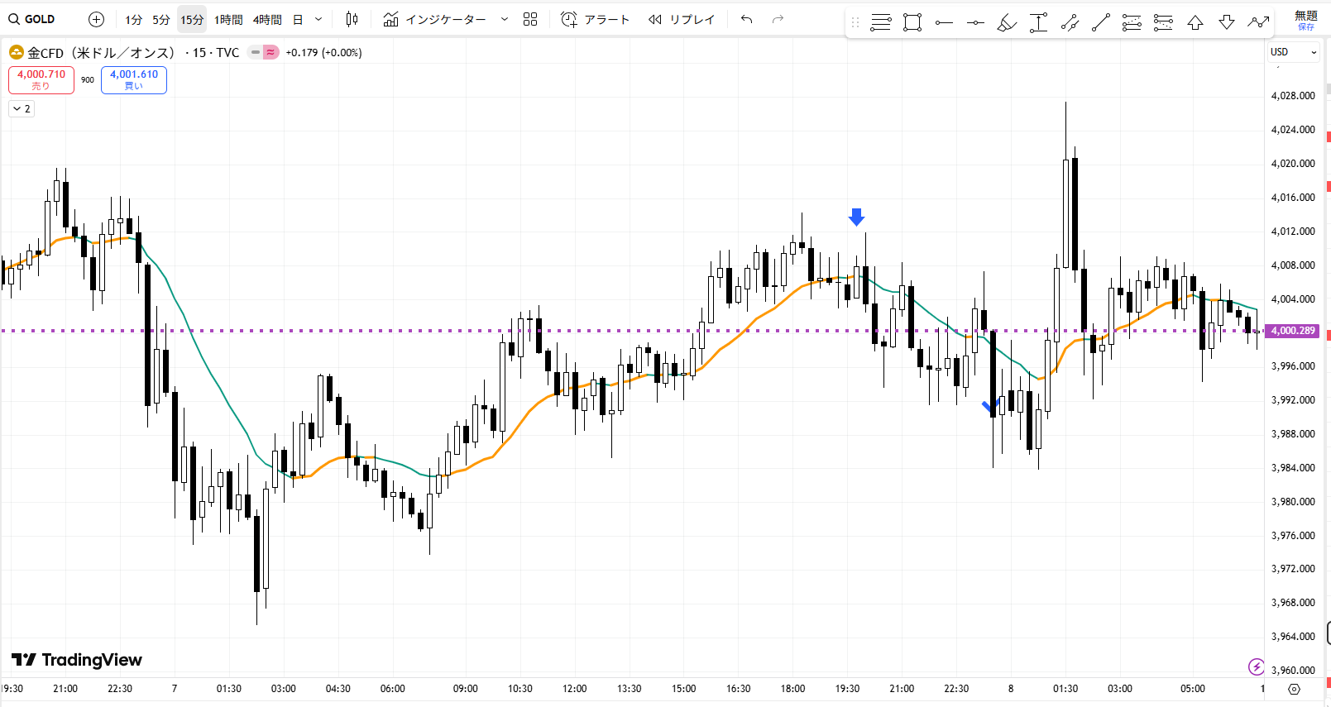Screen dimensions: 1331x707
Task: Open the layout grid selector
Action: 530,19
